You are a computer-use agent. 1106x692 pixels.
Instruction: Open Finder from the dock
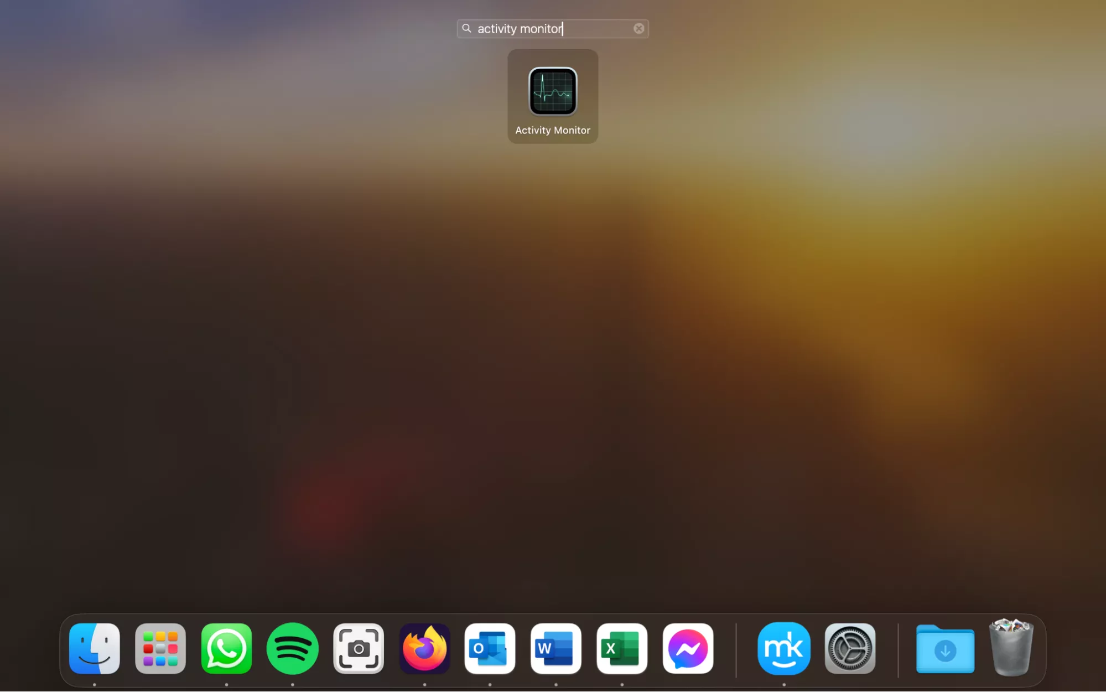coord(95,648)
